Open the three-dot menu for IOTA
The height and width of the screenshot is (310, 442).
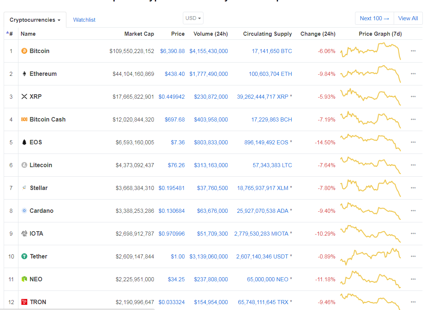(413, 233)
